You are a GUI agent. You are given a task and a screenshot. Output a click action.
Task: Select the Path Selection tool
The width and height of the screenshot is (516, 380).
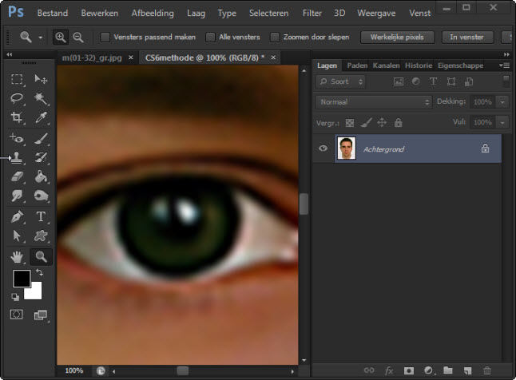point(17,236)
